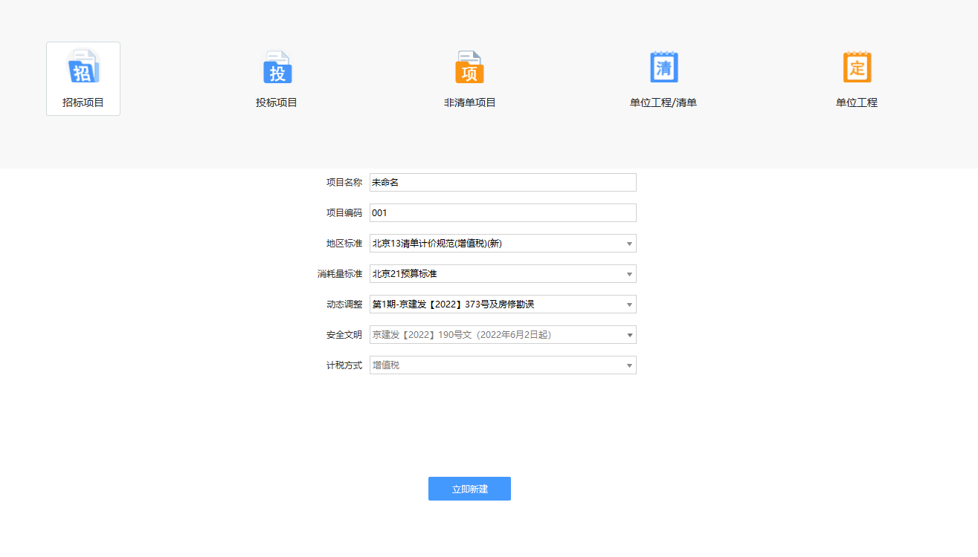Click the 消耗量标准 field label
The image size is (978, 557).
click(340, 274)
